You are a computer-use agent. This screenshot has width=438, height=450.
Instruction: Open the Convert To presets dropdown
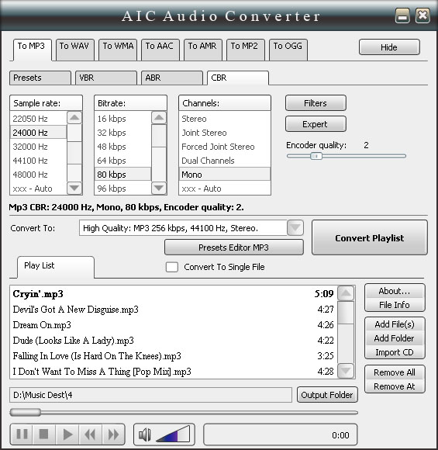tap(295, 228)
